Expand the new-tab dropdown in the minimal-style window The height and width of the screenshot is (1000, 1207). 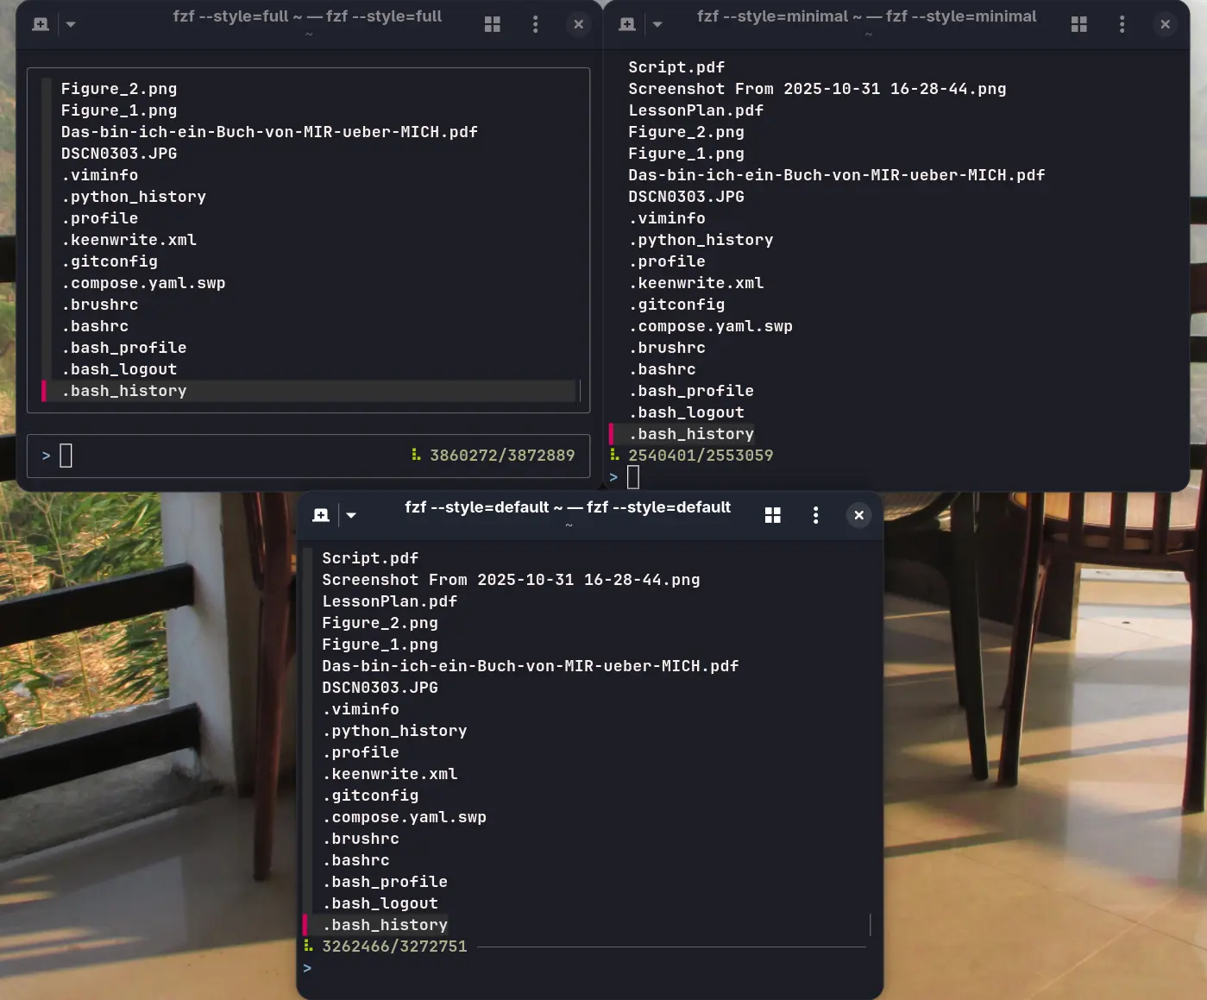tap(657, 23)
